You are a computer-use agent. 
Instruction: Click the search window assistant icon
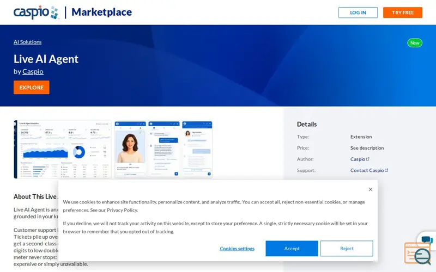(x=417, y=254)
